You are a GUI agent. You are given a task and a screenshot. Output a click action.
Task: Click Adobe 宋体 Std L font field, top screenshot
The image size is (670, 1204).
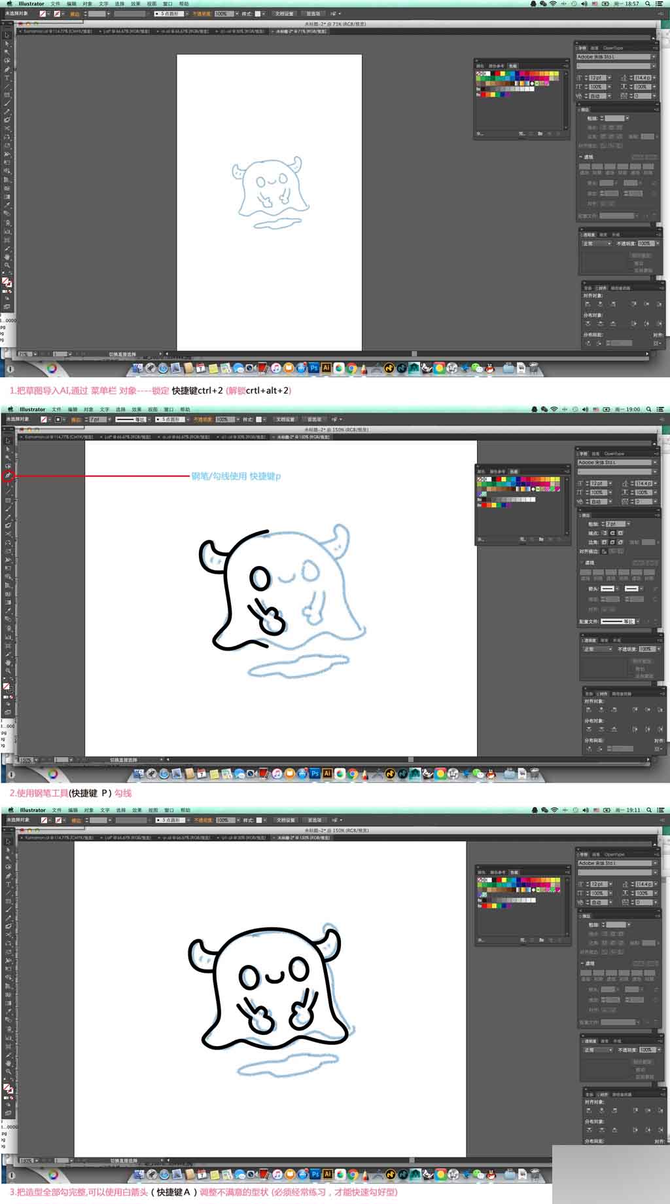pyautogui.click(x=614, y=57)
